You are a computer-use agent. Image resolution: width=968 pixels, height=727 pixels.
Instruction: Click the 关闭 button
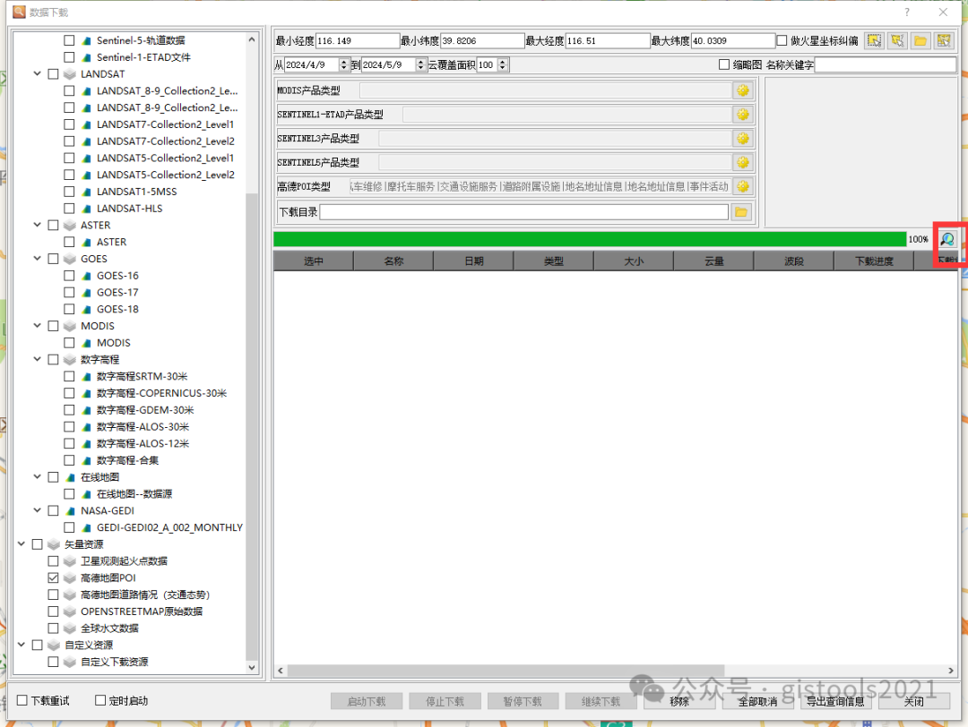click(913, 702)
